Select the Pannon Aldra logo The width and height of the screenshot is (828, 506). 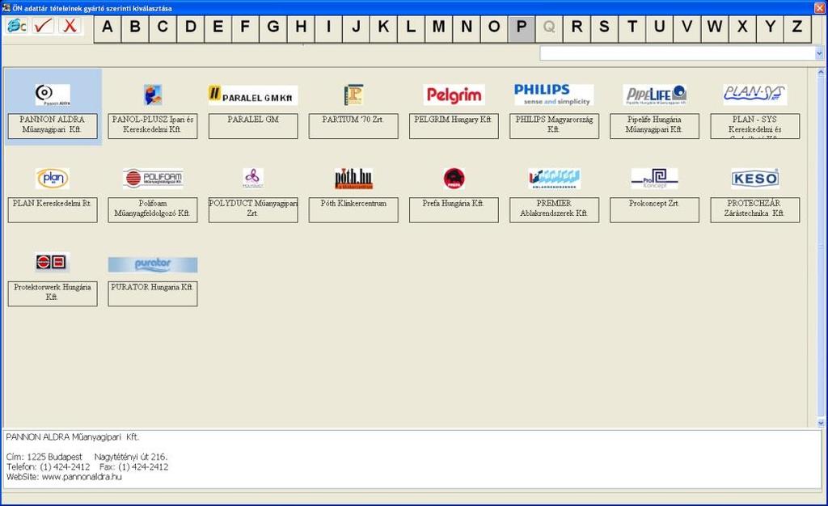53,95
